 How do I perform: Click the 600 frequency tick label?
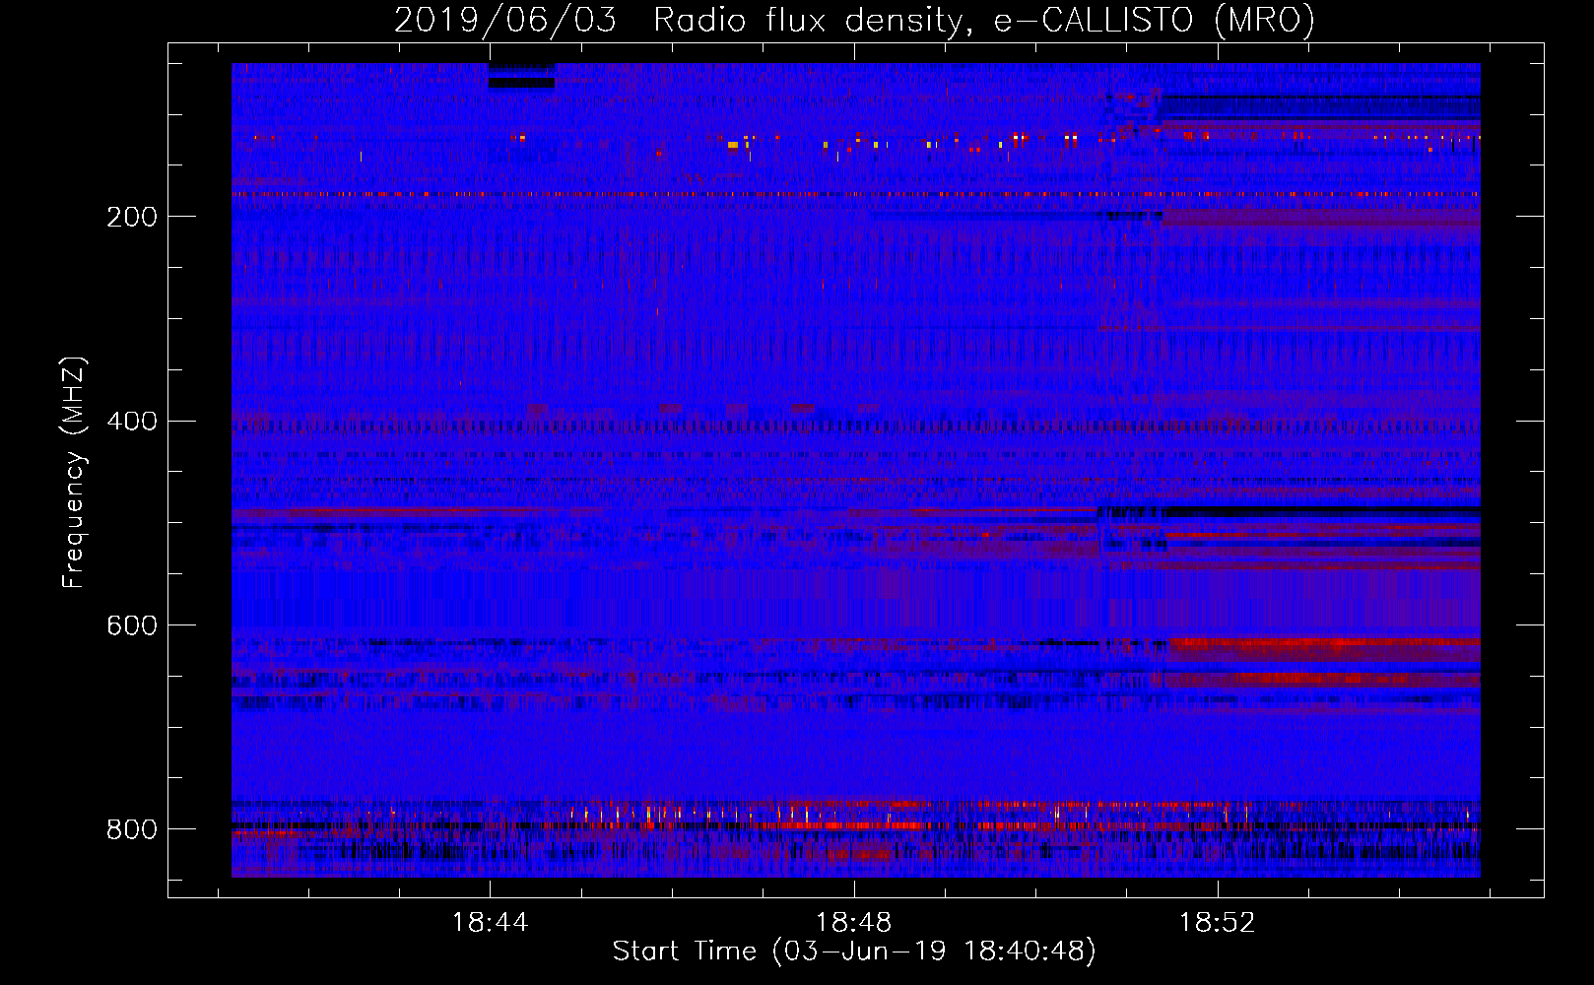[132, 625]
